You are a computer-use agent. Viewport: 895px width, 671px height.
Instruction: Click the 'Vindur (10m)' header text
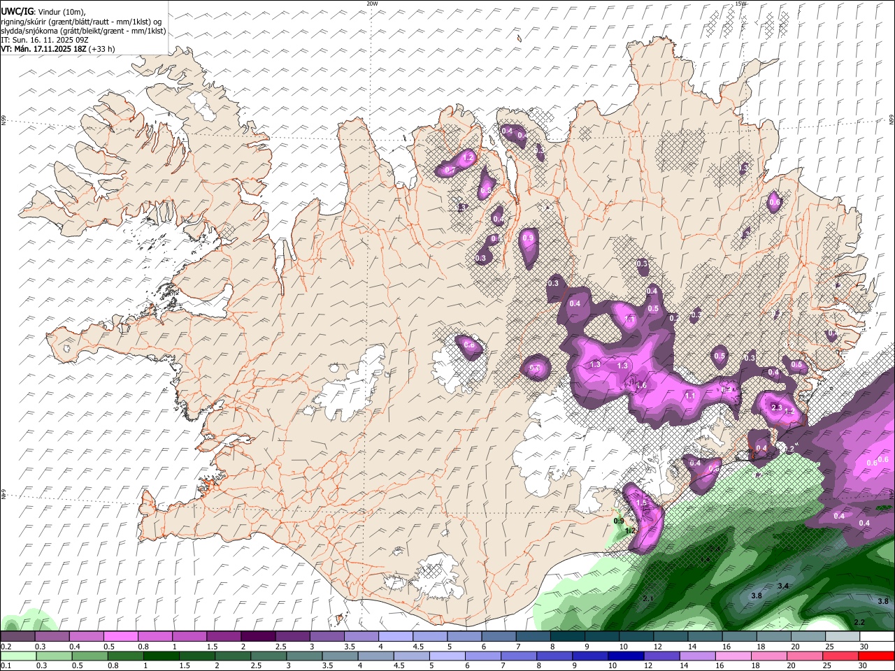point(61,11)
